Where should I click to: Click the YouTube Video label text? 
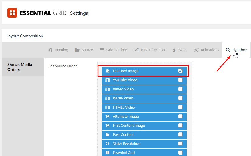click(125, 80)
